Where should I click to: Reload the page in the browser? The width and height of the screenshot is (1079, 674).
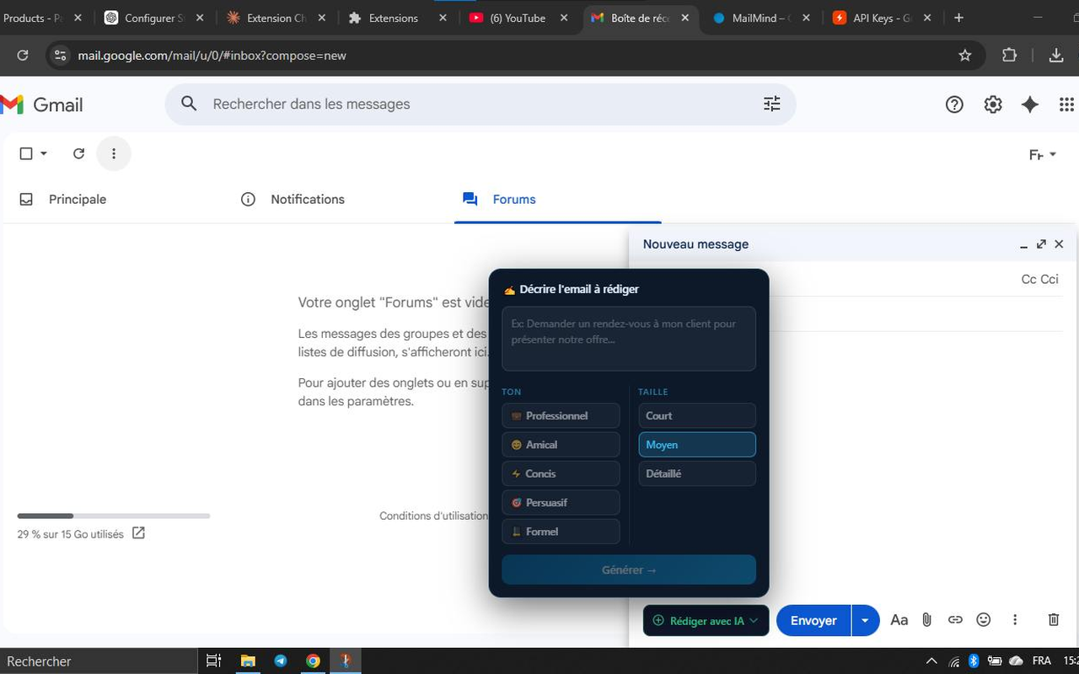point(23,56)
